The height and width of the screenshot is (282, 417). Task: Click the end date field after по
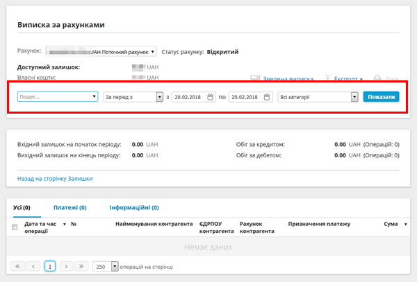[250, 97]
